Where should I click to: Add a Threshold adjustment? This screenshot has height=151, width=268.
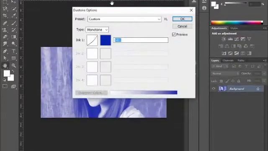click(237, 53)
